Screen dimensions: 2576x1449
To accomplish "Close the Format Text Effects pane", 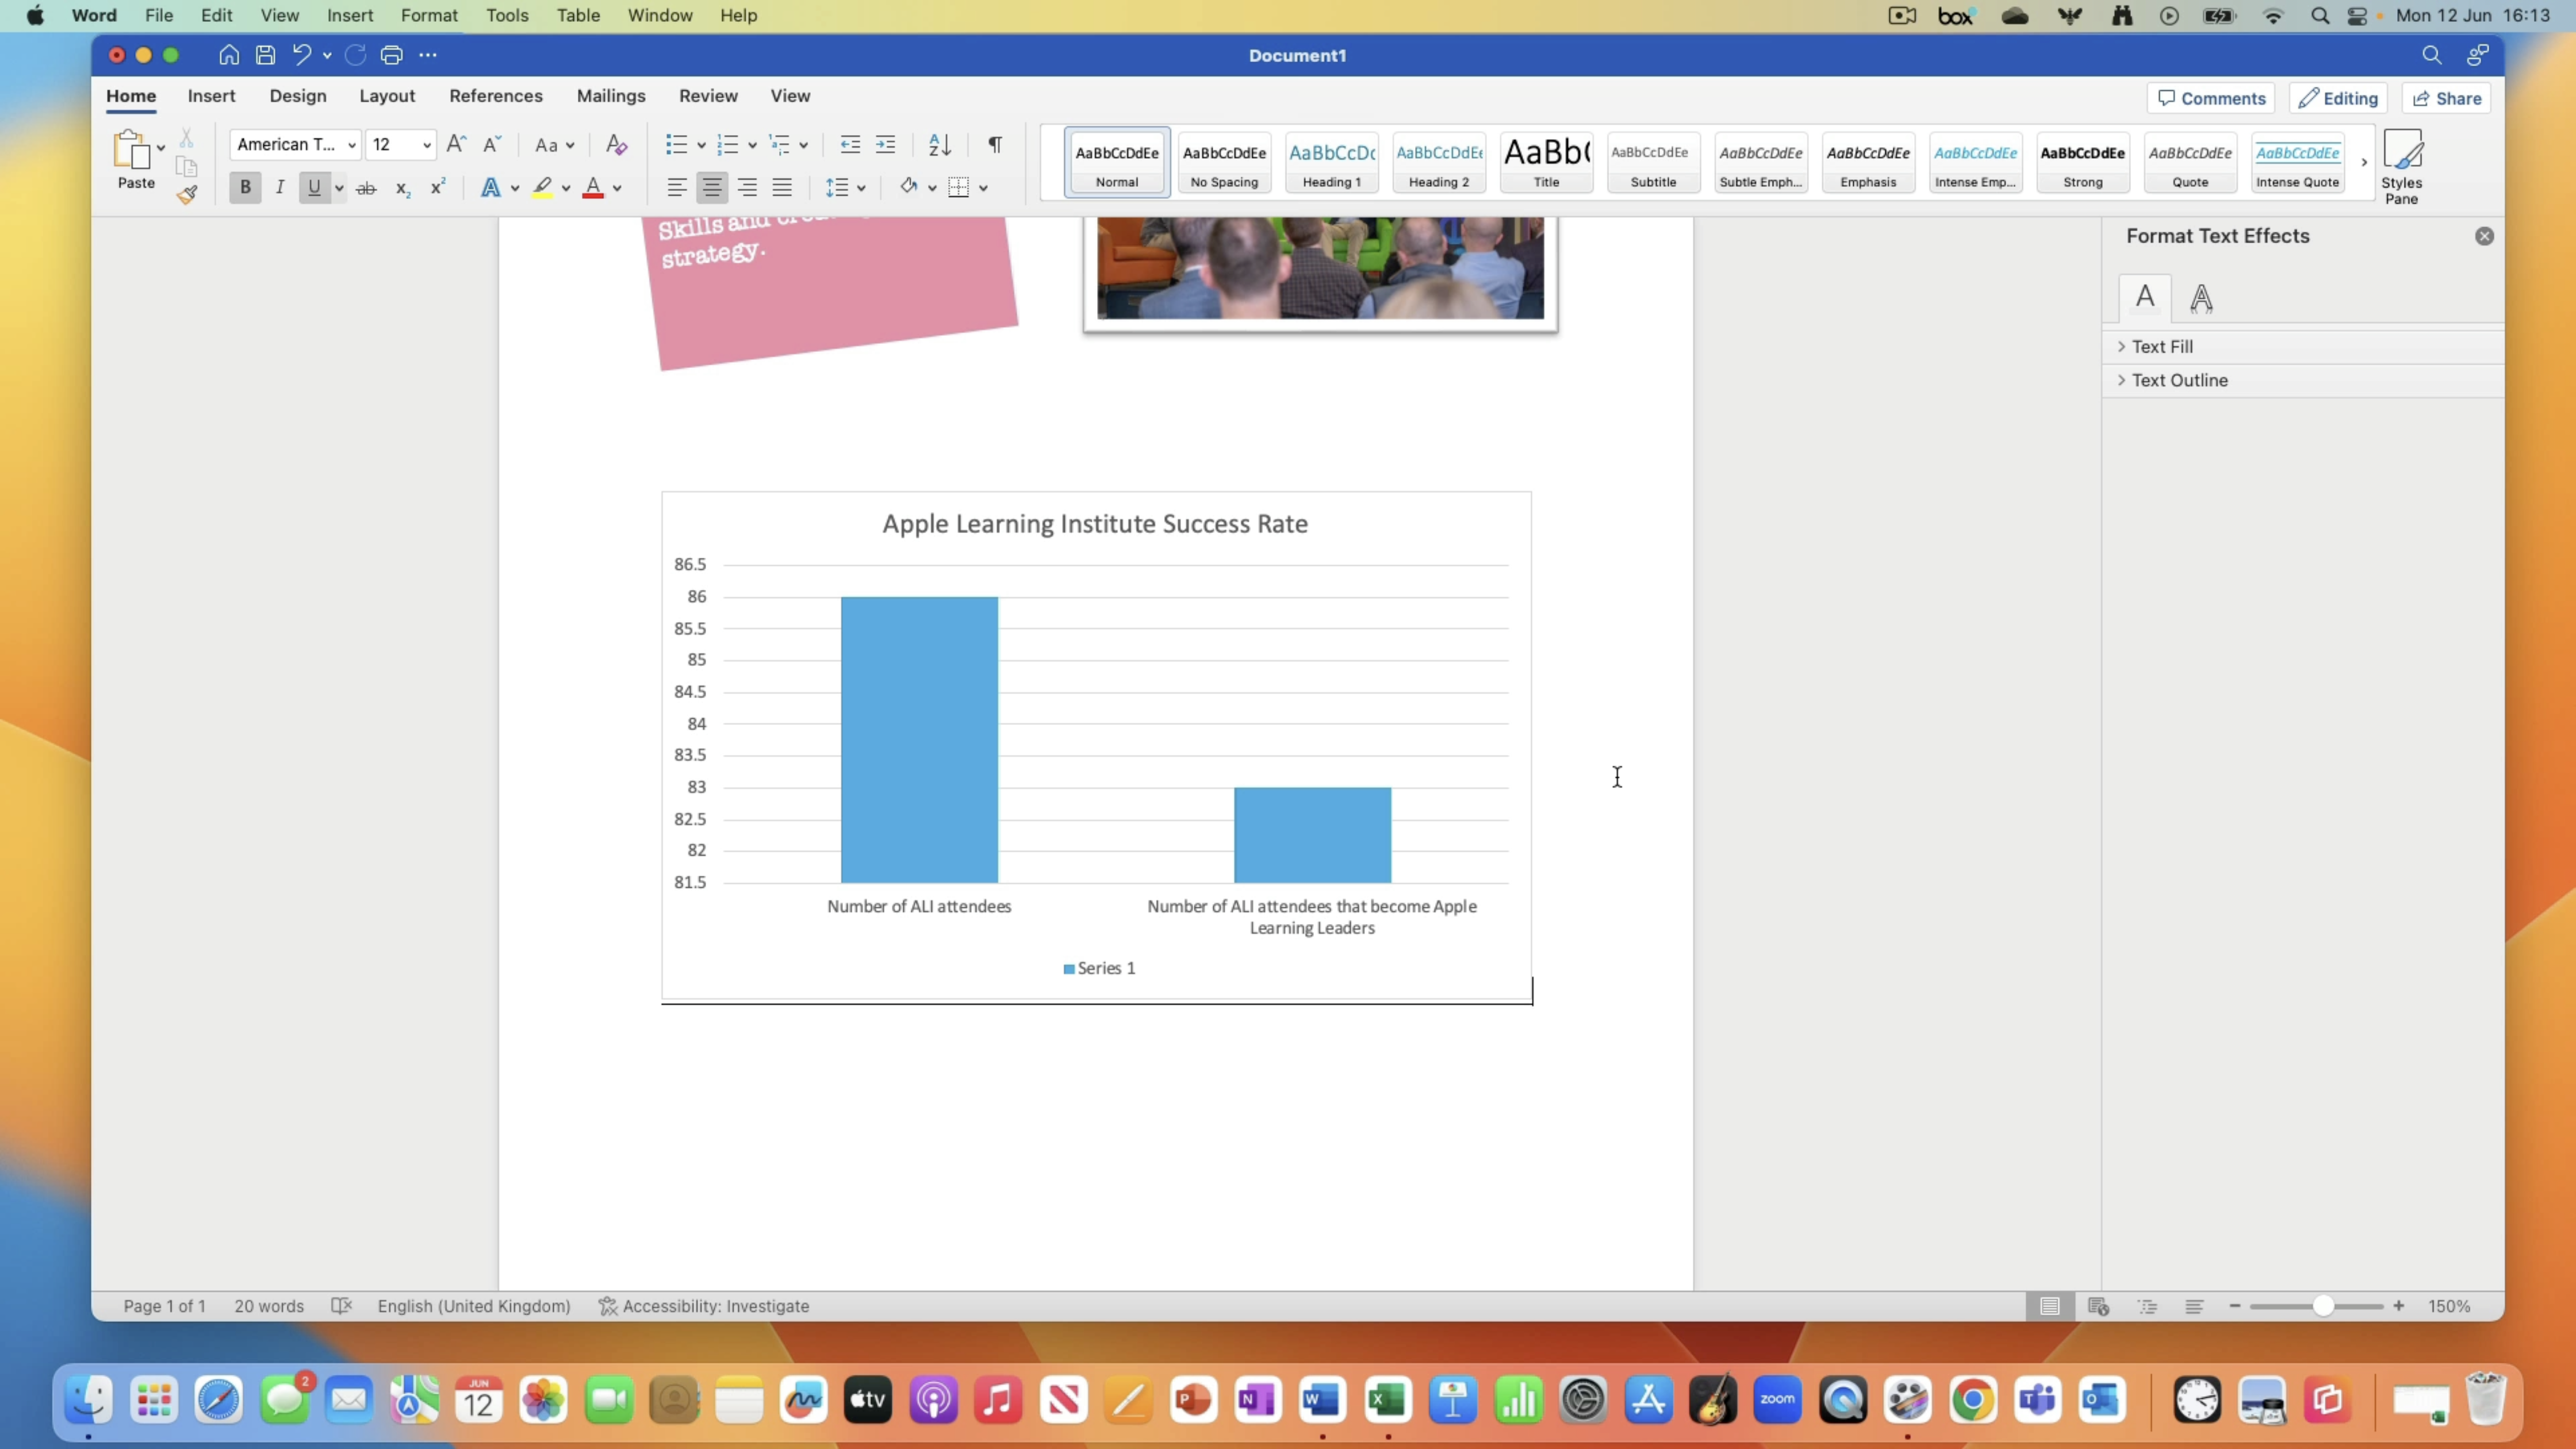I will (x=2484, y=236).
